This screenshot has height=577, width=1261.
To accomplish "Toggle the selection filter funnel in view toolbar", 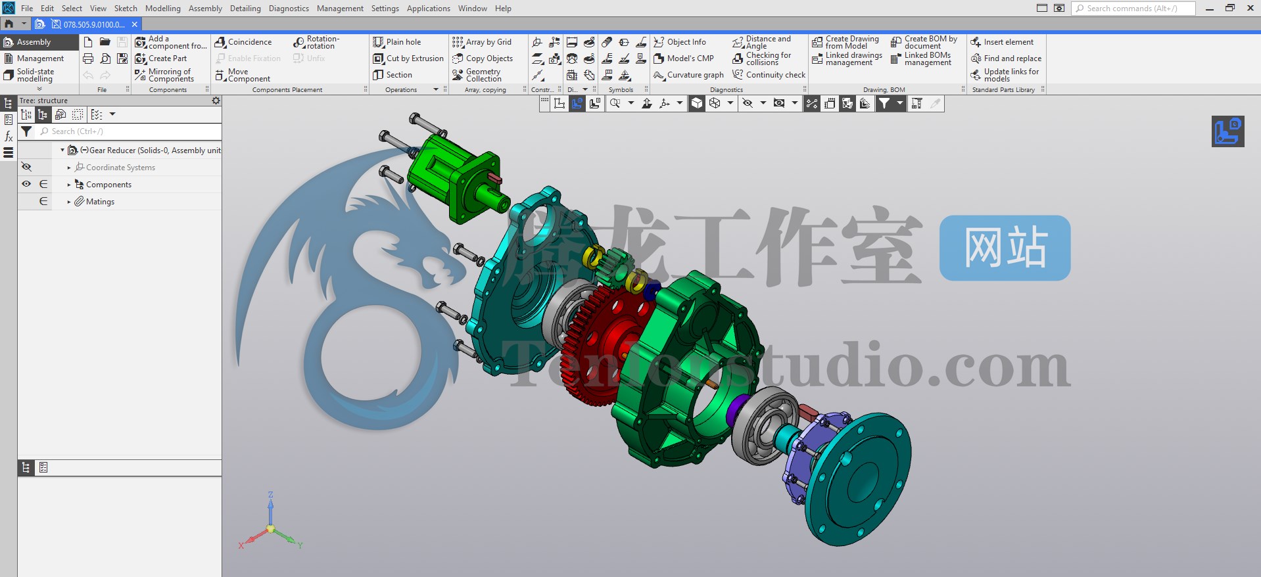I will [x=884, y=103].
